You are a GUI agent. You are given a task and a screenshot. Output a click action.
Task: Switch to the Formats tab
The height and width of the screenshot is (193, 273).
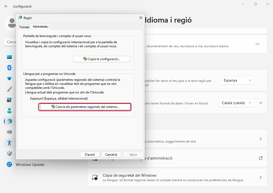pos(24,27)
